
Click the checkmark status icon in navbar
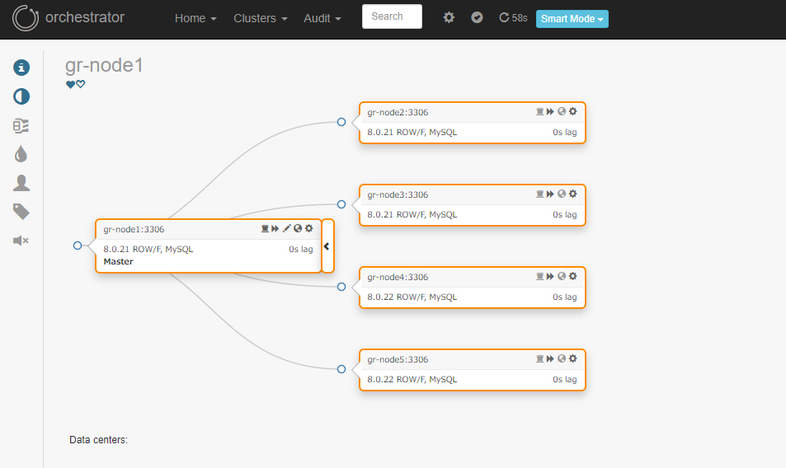477,17
